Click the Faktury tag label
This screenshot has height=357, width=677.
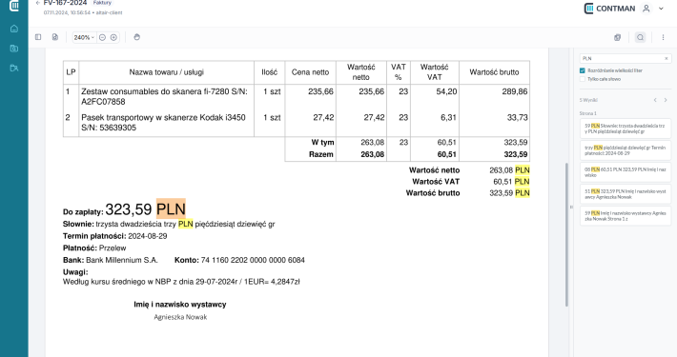click(102, 3)
